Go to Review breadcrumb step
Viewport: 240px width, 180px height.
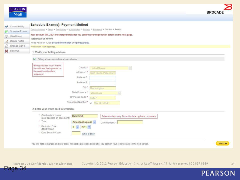coord(86,29)
